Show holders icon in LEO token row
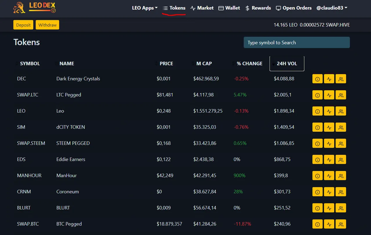 (341, 111)
